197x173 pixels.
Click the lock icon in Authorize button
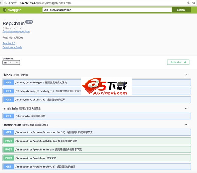[185, 62]
